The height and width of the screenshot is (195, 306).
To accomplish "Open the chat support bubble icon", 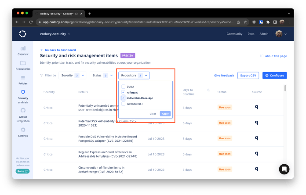I will 284,169.
